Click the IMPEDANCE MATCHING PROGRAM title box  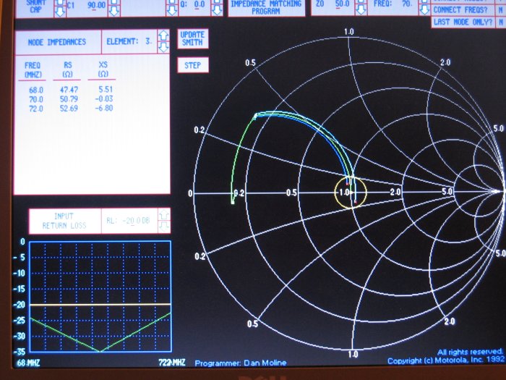point(266,7)
